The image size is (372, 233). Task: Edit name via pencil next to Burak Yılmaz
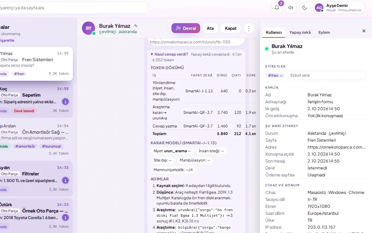coord(136,26)
